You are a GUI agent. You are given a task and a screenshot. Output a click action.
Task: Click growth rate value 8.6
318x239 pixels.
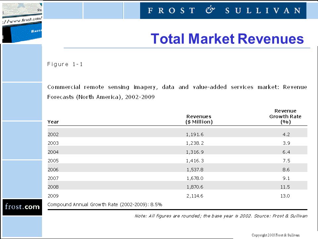[x=286, y=170]
